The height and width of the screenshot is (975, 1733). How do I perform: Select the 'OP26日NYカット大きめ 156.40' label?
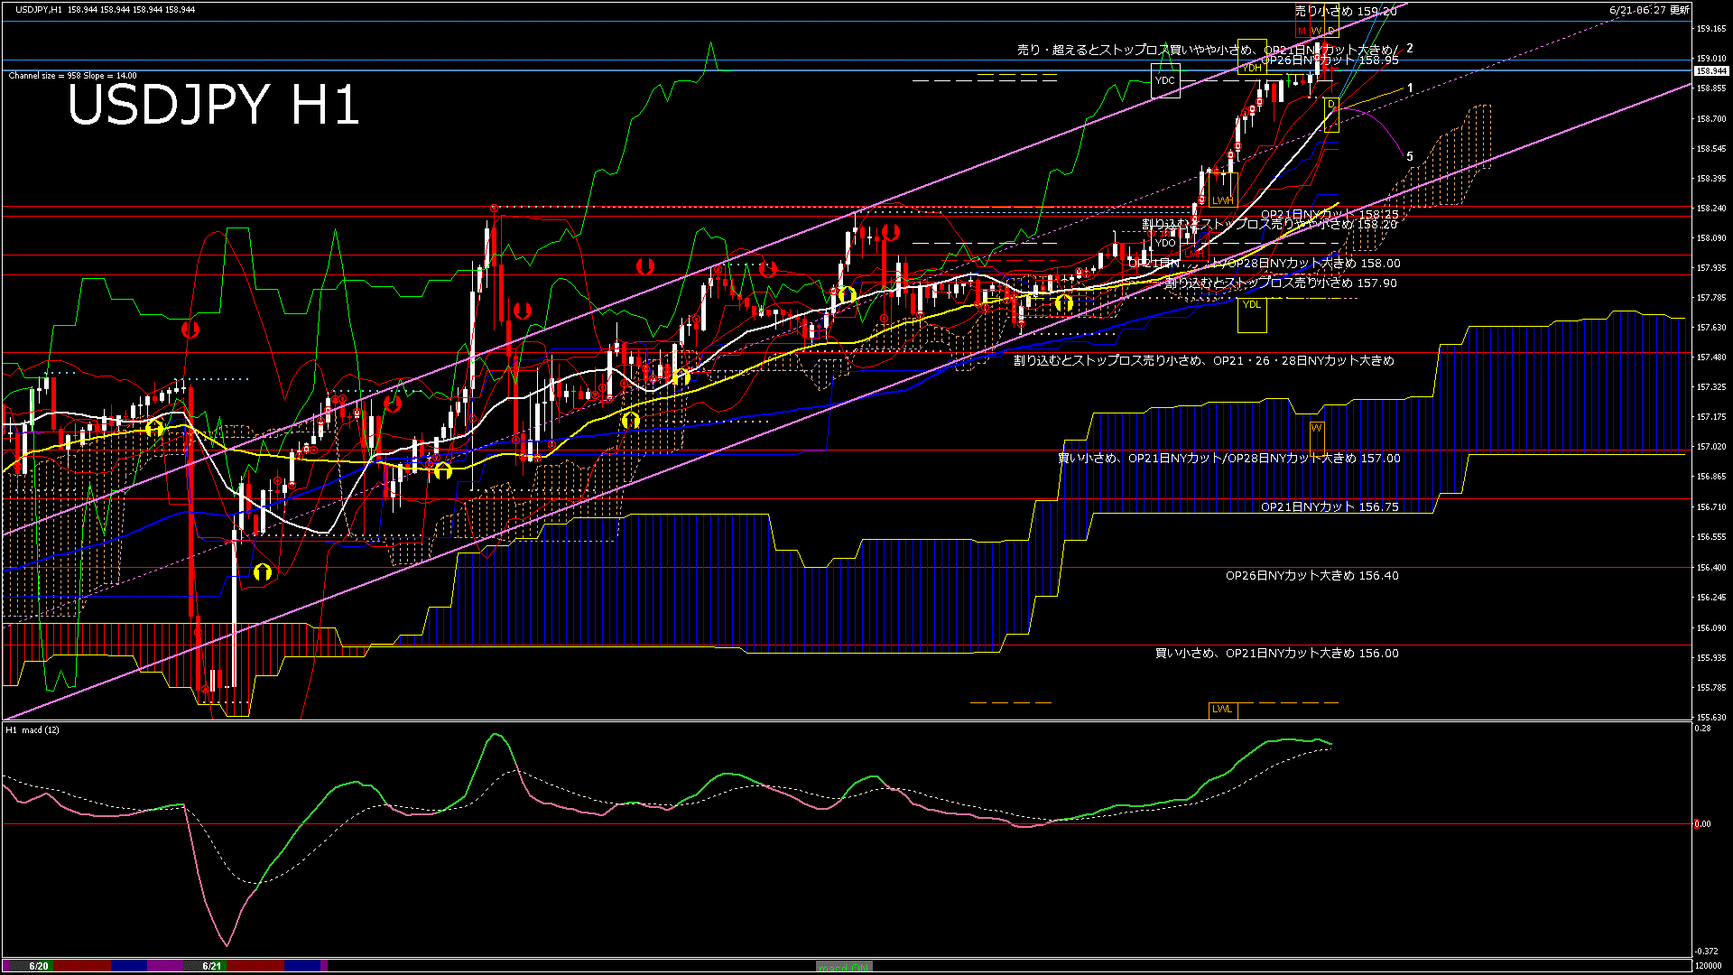pos(1312,576)
